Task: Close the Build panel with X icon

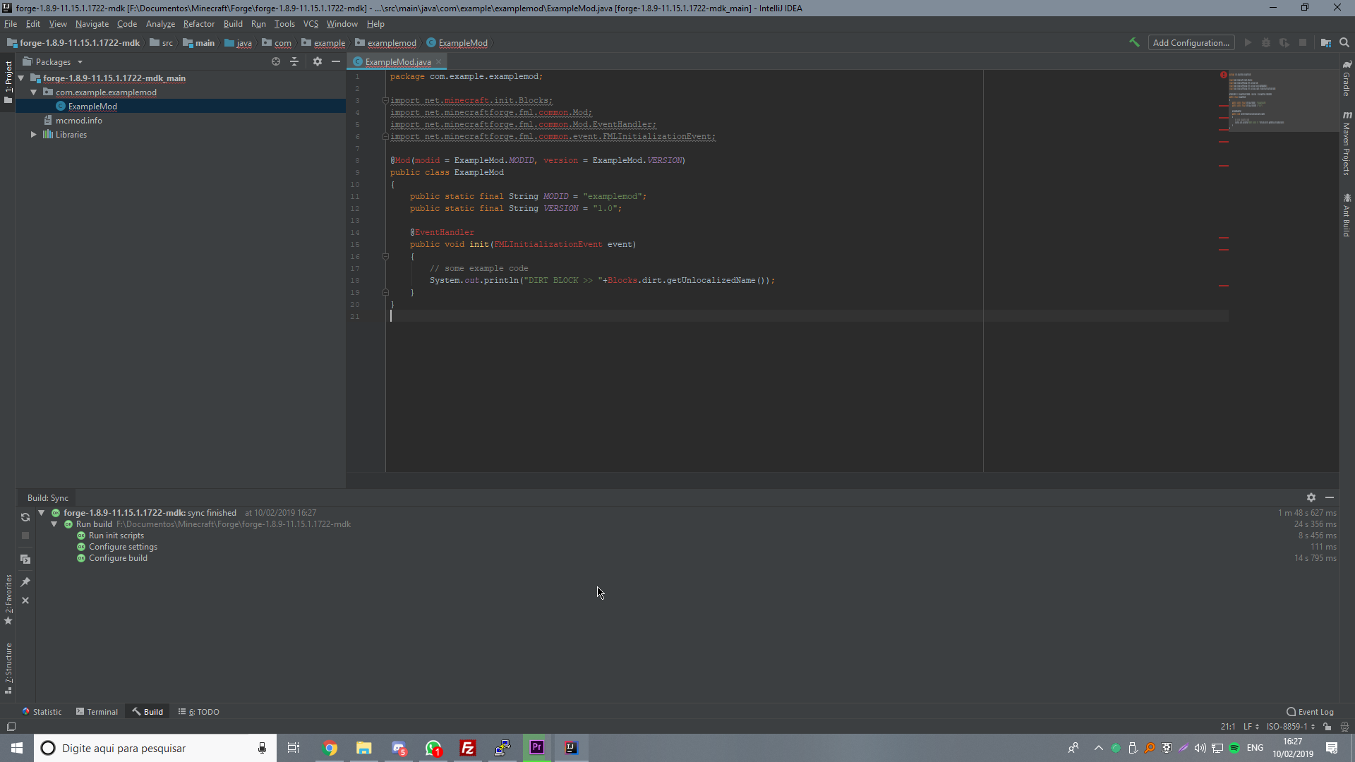Action: coord(25,600)
